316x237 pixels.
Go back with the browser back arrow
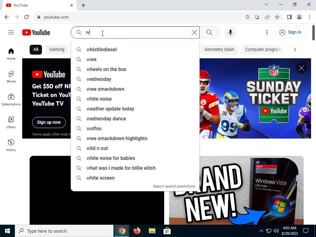click(x=7, y=17)
